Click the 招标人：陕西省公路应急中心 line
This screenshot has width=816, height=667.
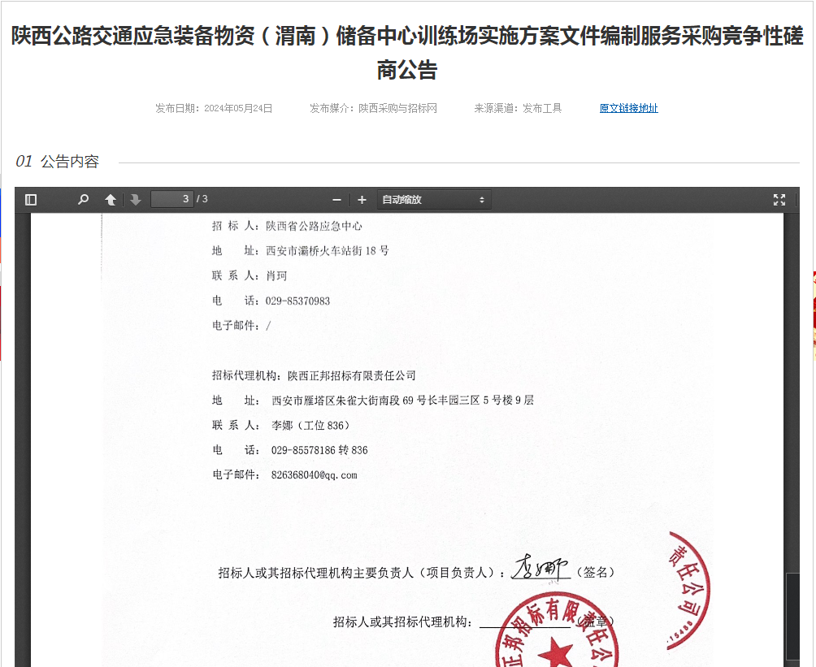(287, 226)
